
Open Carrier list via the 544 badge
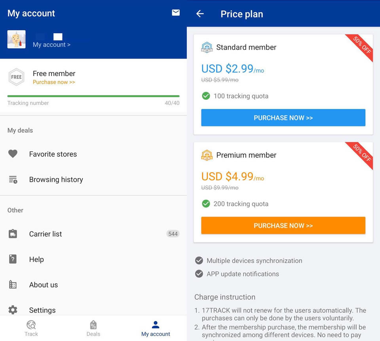(x=173, y=234)
